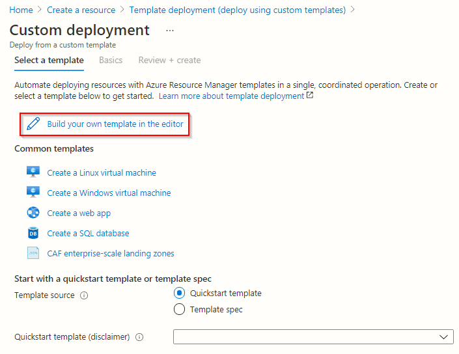Click the Linux virtual machine icon
Viewport: 459px width, 354px height.
(33, 172)
